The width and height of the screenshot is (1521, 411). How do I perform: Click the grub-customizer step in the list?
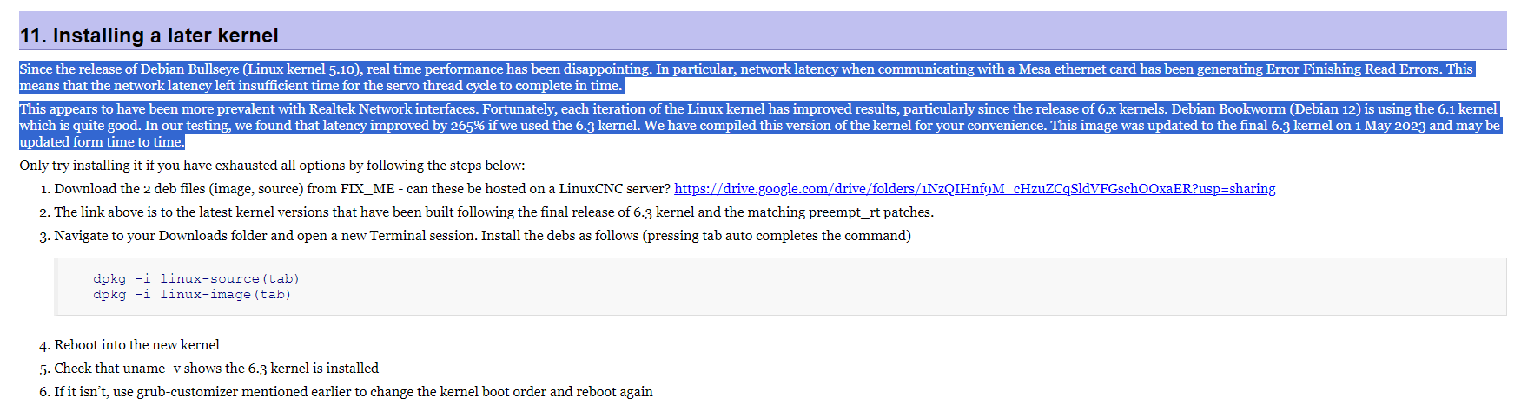click(354, 392)
